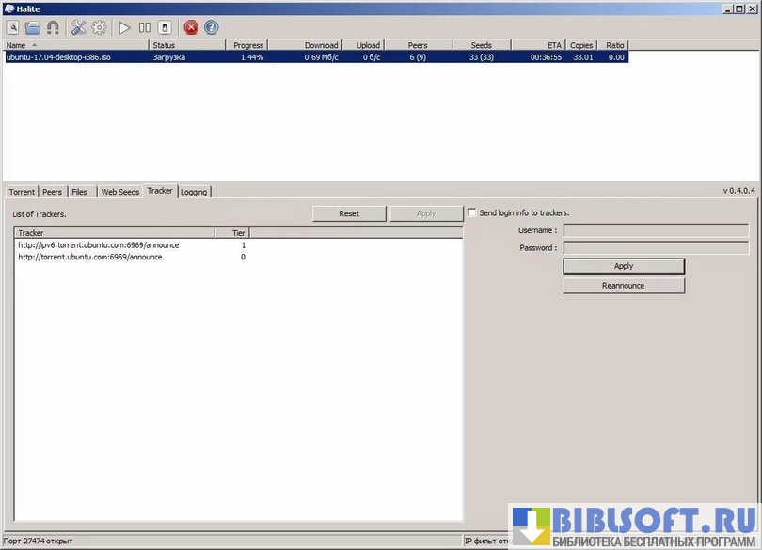Switch to the Peers tab
The height and width of the screenshot is (550, 762).
[52, 192]
